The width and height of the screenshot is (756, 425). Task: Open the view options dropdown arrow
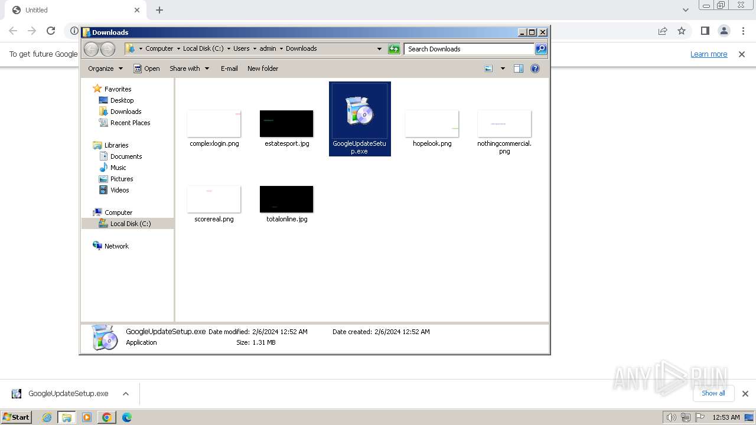pyautogui.click(x=503, y=68)
